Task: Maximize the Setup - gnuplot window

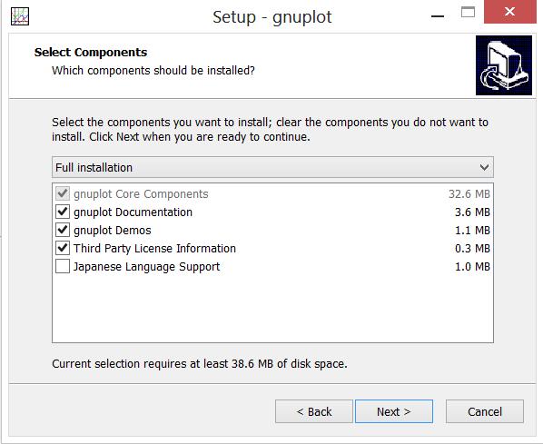Action: (468, 12)
